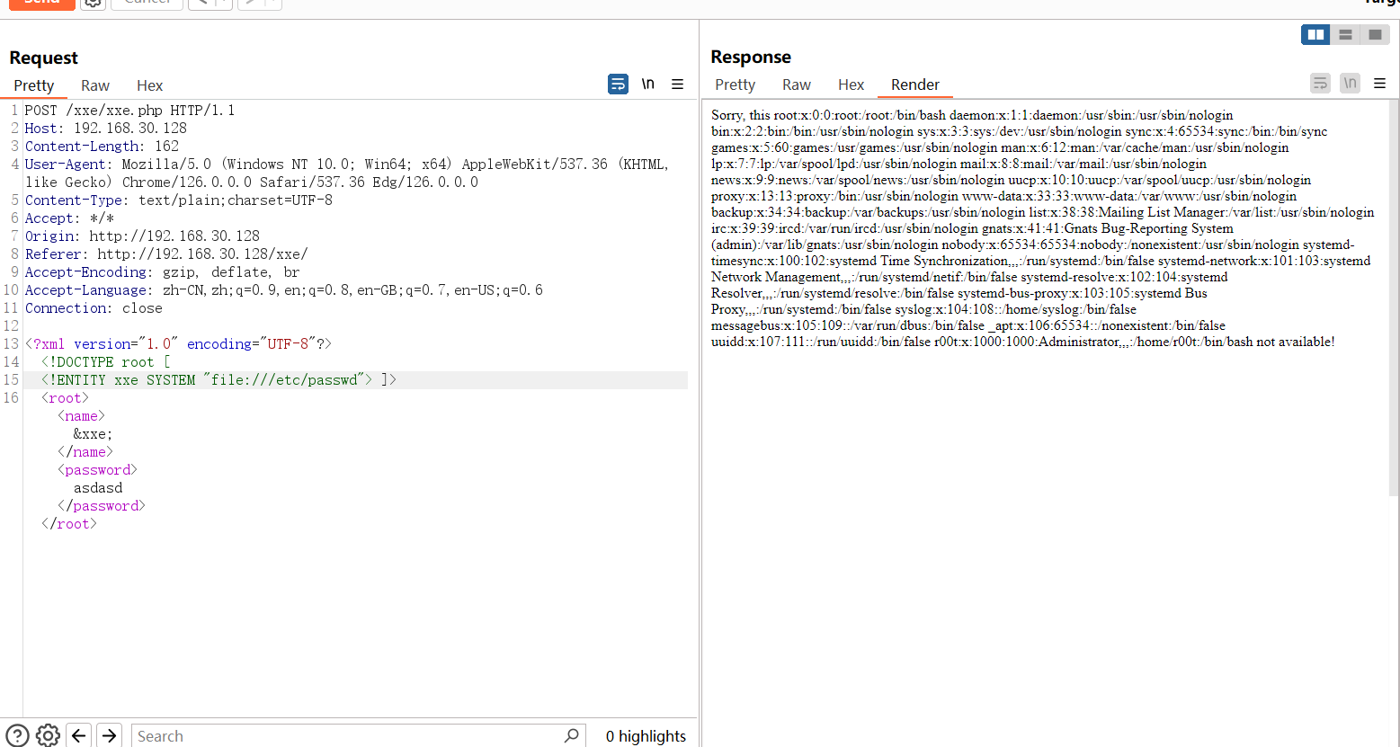Select the combined single-pane layout icon

point(1375,34)
